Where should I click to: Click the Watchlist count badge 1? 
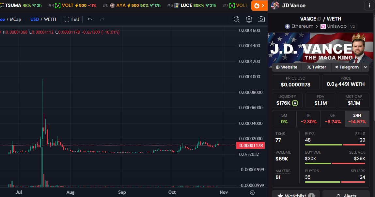pyautogui.click(x=311, y=196)
